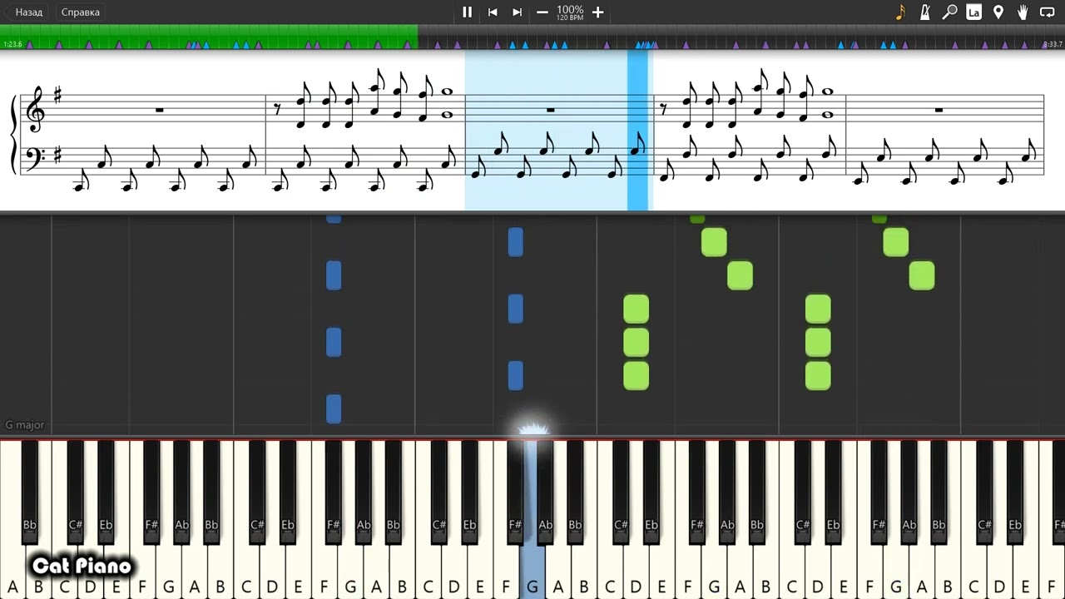
Task: Add a bookmark with the pin icon
Action: [998, 12]
